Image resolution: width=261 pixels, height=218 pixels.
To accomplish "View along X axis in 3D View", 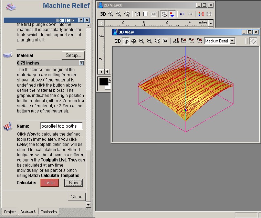I will [184, 41].
